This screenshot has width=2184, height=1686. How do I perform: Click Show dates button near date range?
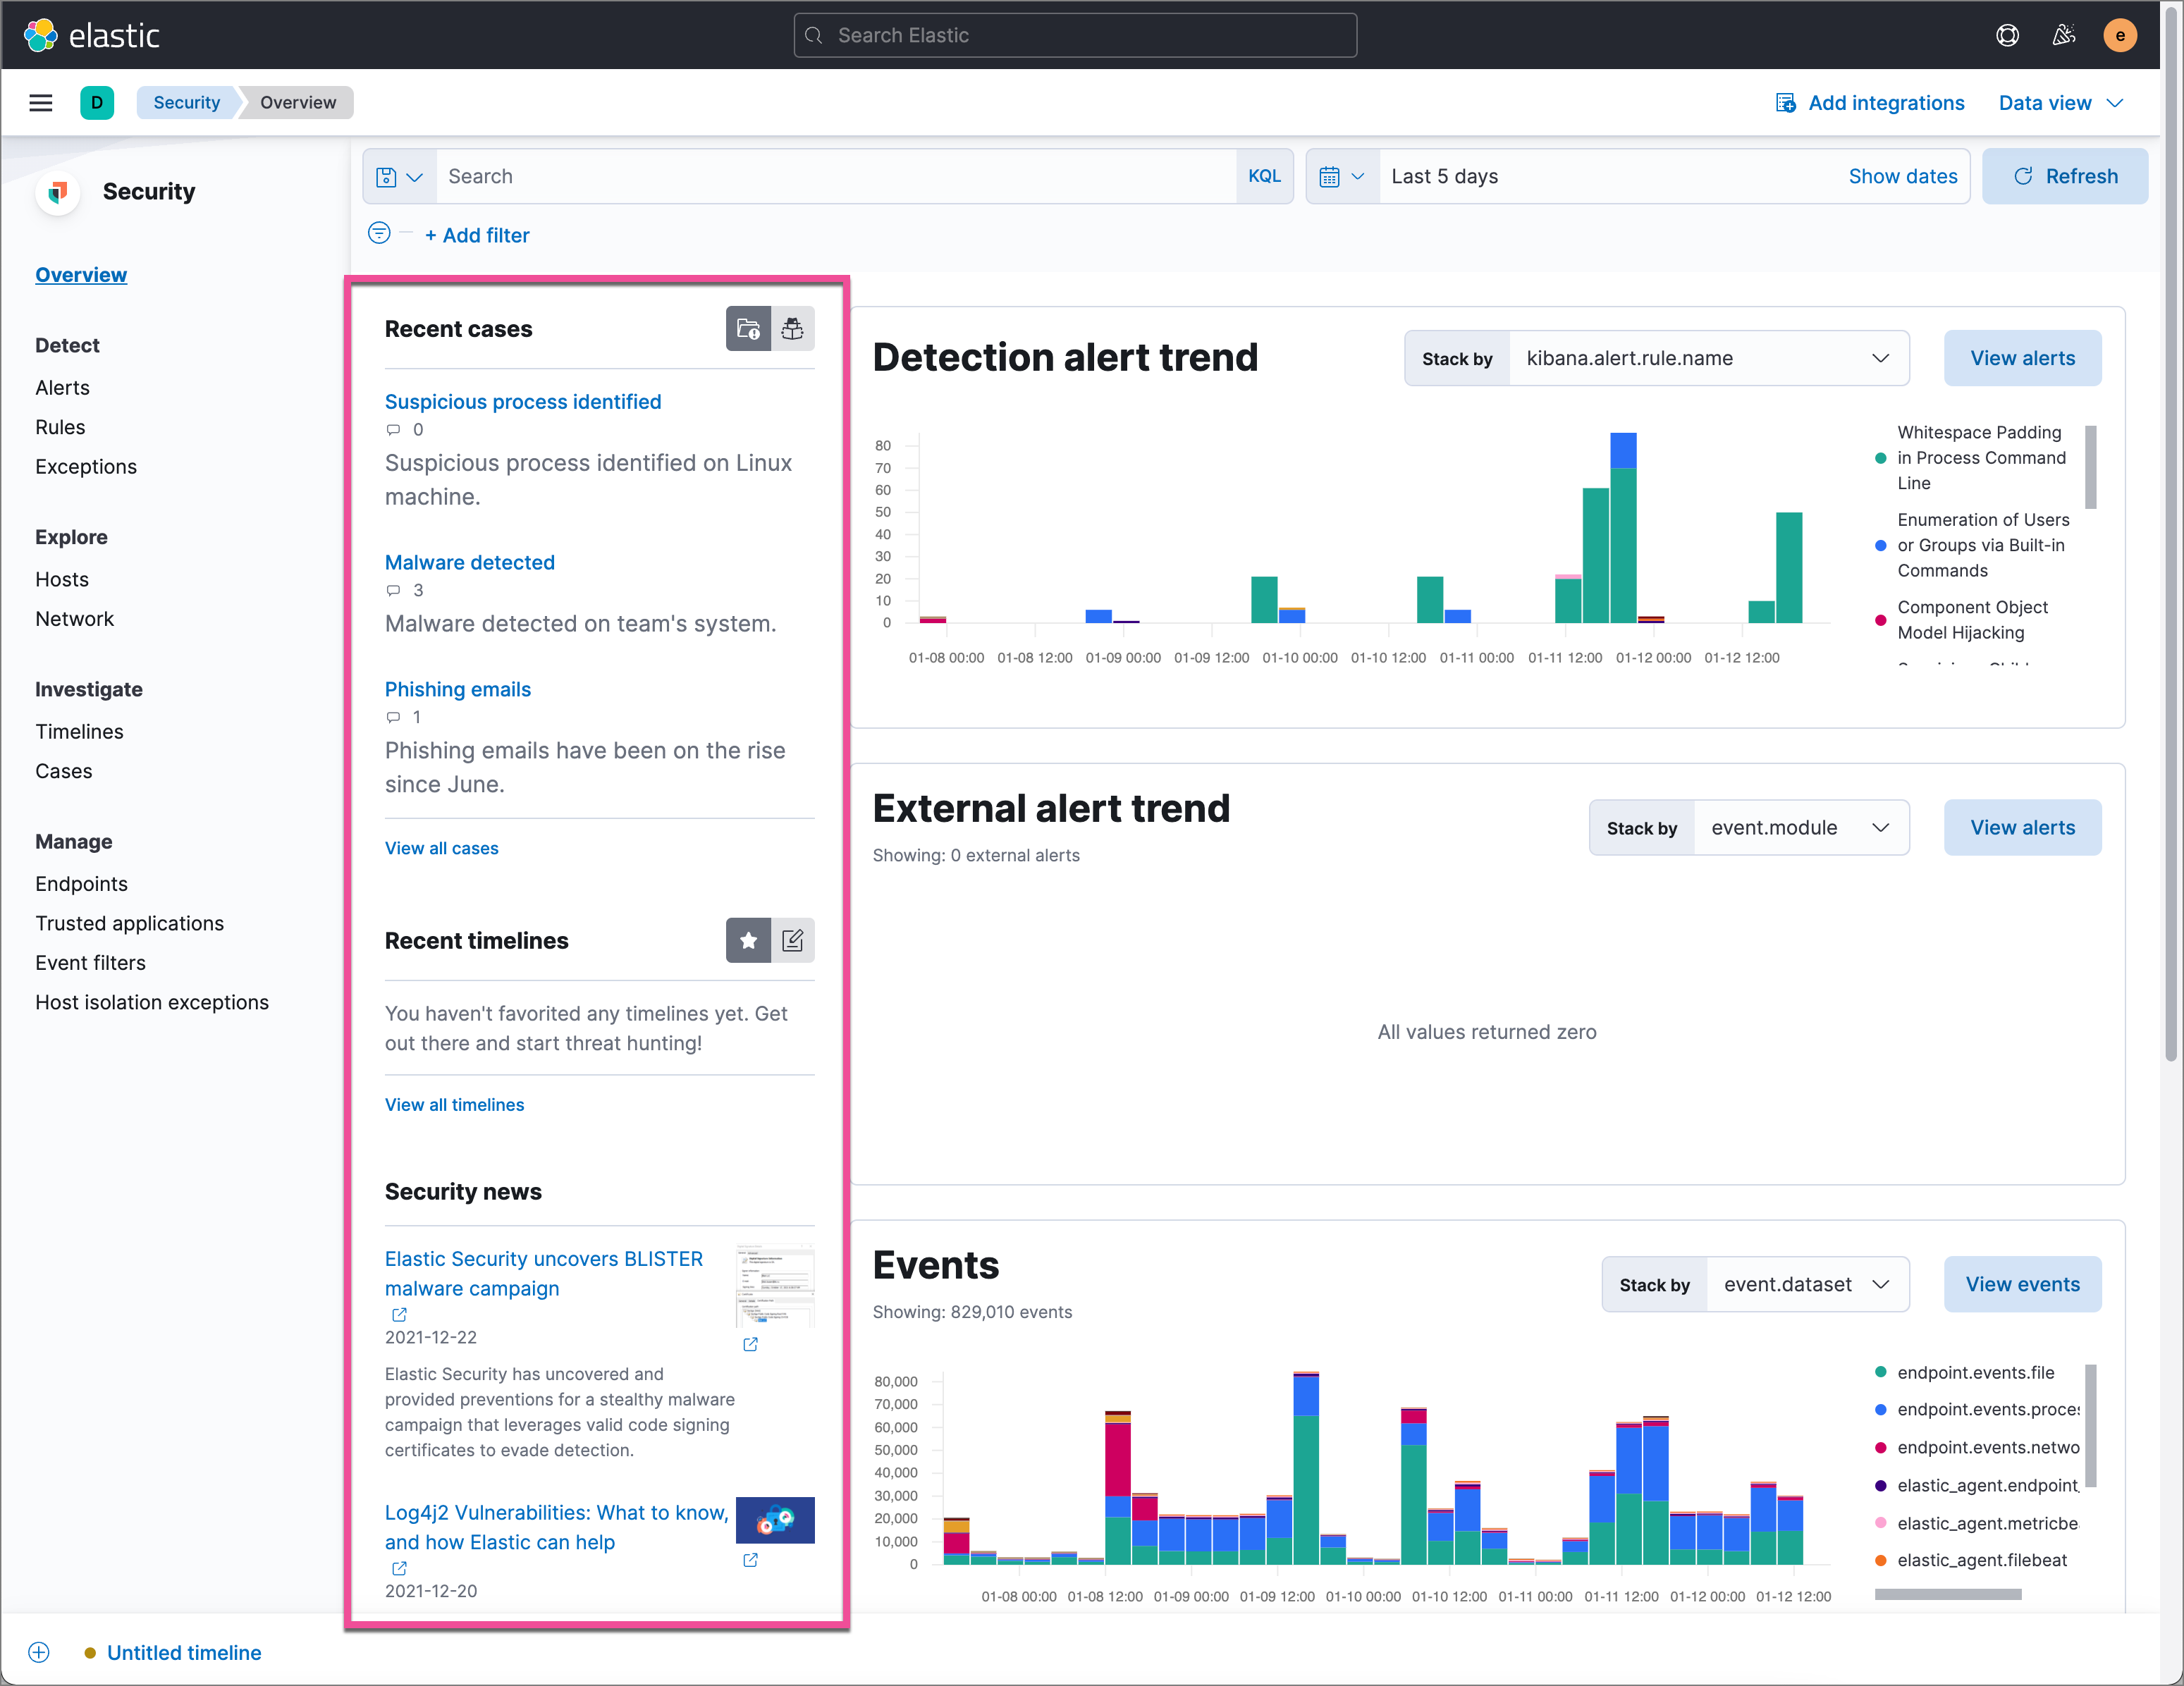(x=1904, y=176)
